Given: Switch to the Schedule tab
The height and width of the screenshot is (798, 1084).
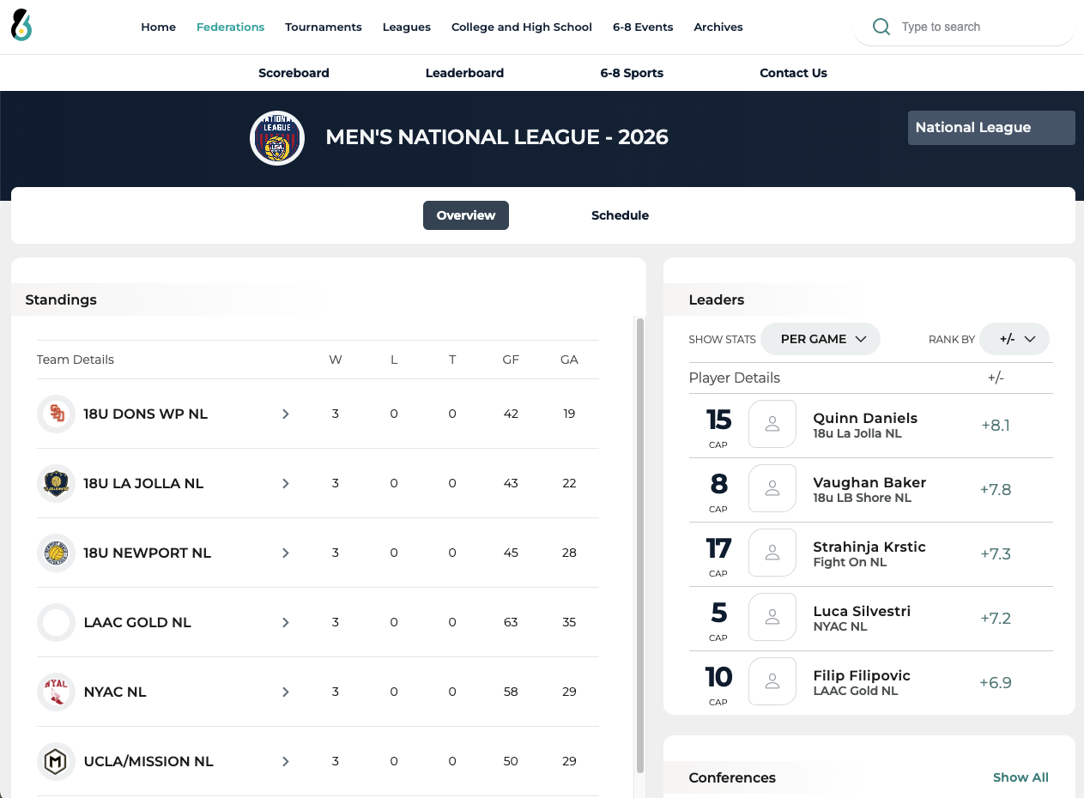Looking at the screenshot, I should (x=620, y=215).
